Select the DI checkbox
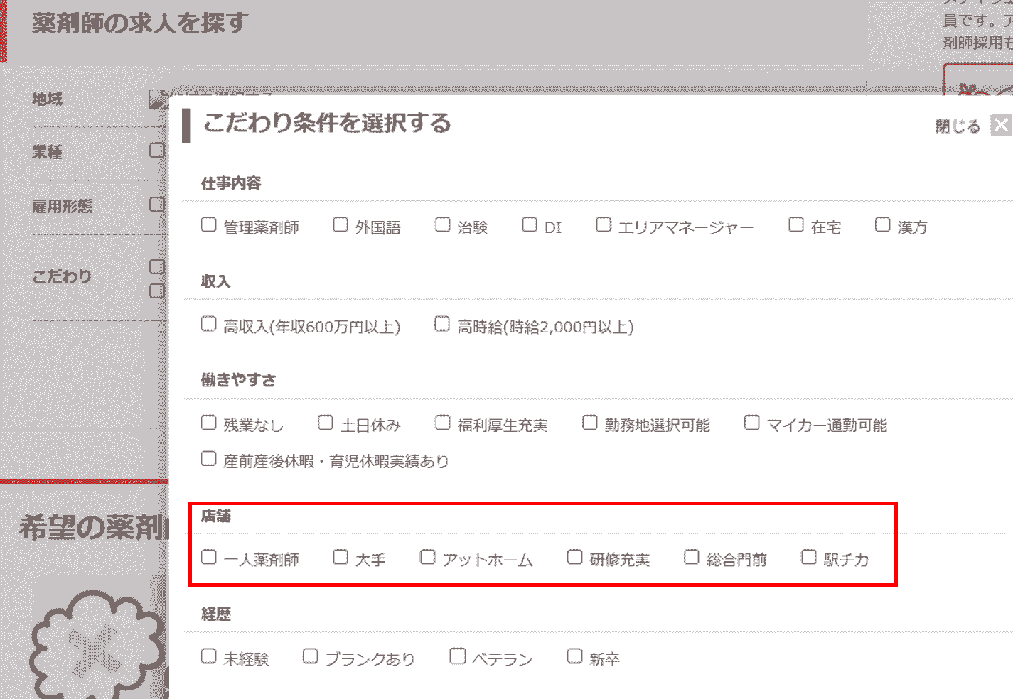Viewport: 1013px width, 699px height. pos(529,225)
